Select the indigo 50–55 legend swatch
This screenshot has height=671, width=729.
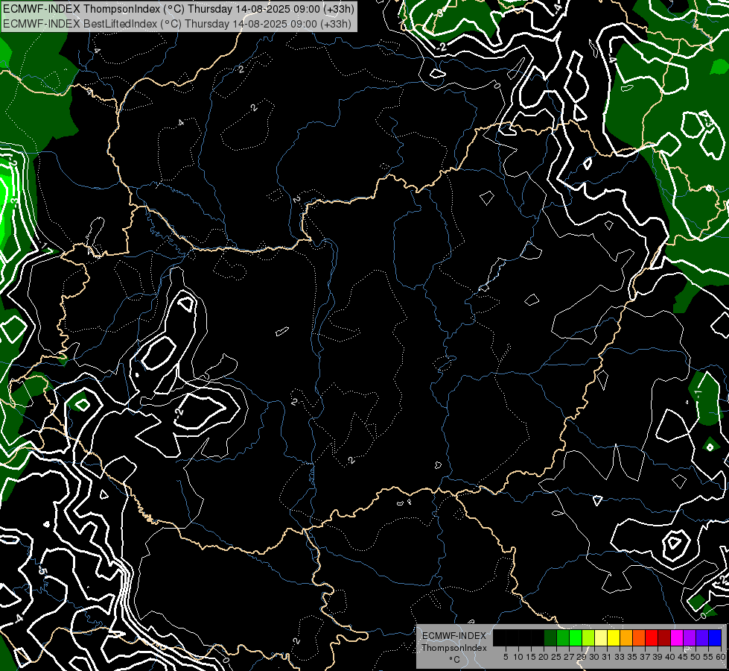[x=702, y=638]
